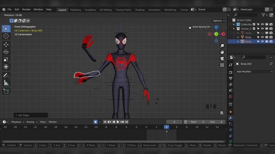Open the outliner filter dropdown
This screenshot has width=275, height=154.
(x=265, y=15)
